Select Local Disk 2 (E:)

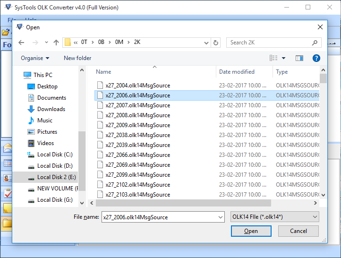tap(45, 177)
